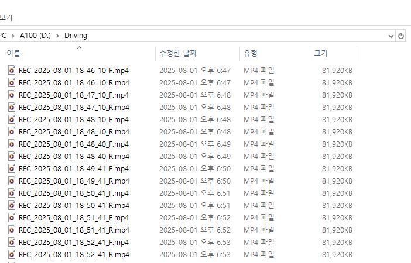Screen dimensions: 411x263
Task: Select file name REC_2025_08_01_18_51_41_R.mp4
Action: coord(74,230)
